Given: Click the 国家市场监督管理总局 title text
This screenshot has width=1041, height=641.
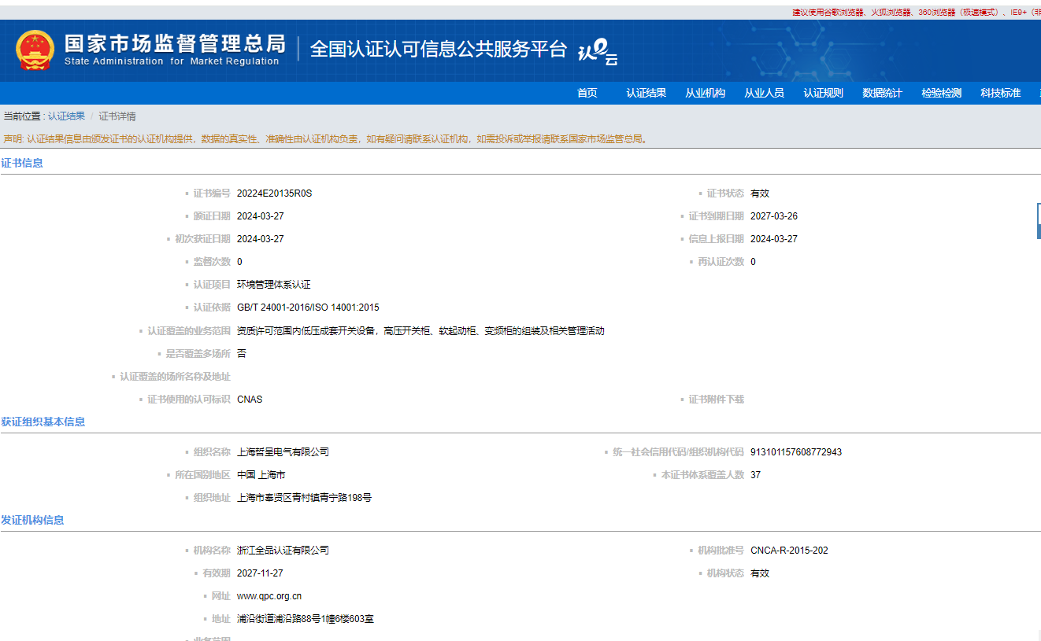Looking at the screenshot, I should click(174, 43).
